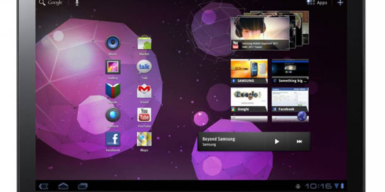The height and width of the screenshot is (192, 385).
Task: Open the Something big bookmark thumbnail
Action: [x=290, y=71]
